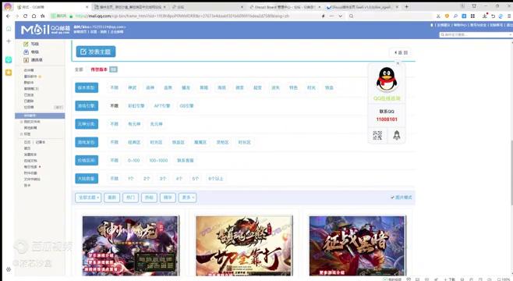Expand 我的文件夹 in the mail sidebar
This screenshot has height=281, width=513.
point(22,122)
